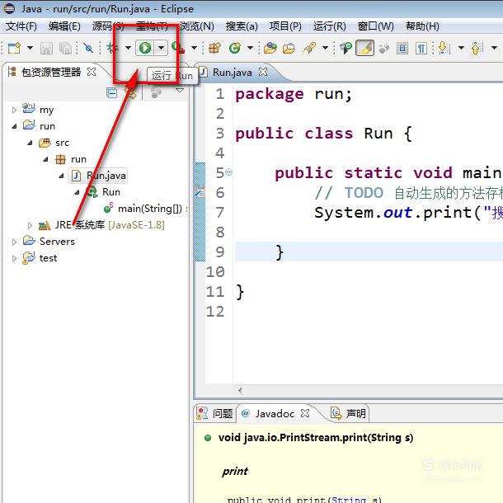Open the External Tools dropdown arrow
Screen dimensions: 503x503
click(194, 48)
